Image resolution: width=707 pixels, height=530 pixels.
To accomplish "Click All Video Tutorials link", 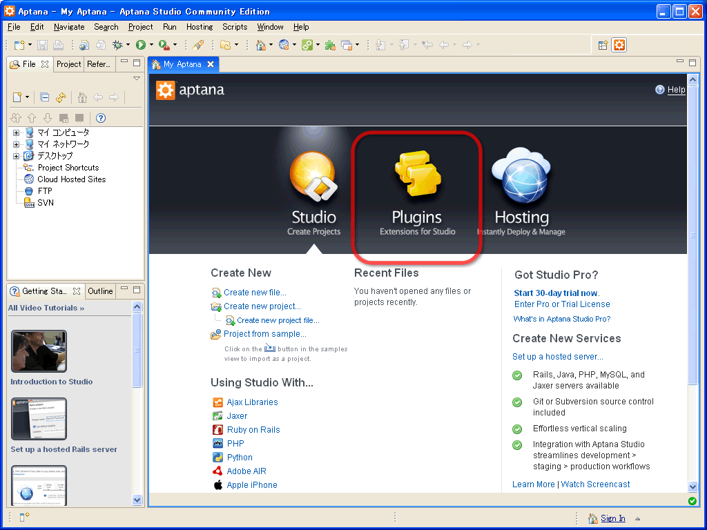I will pos(46,308).
